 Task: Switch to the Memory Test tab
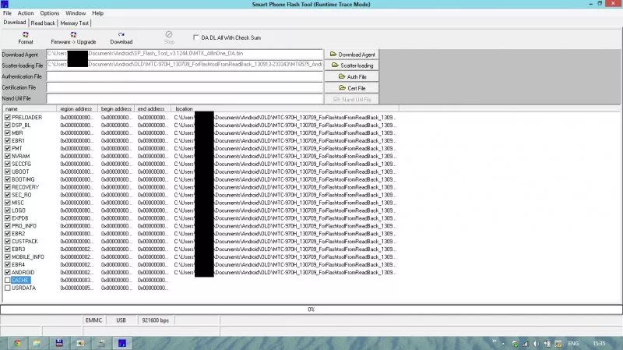click(x=74, y=23)
